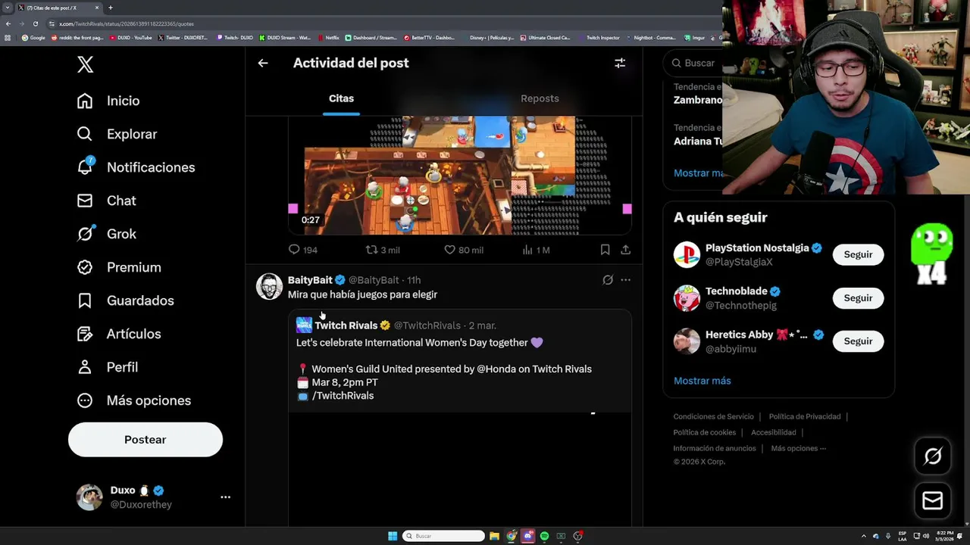
Task: Click the Grok icon on BaityBait's post
Action: pos(608,280)
